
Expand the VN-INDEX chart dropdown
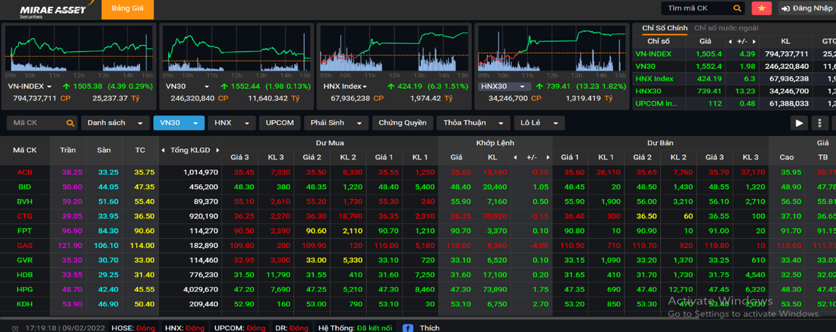[49, 87]
